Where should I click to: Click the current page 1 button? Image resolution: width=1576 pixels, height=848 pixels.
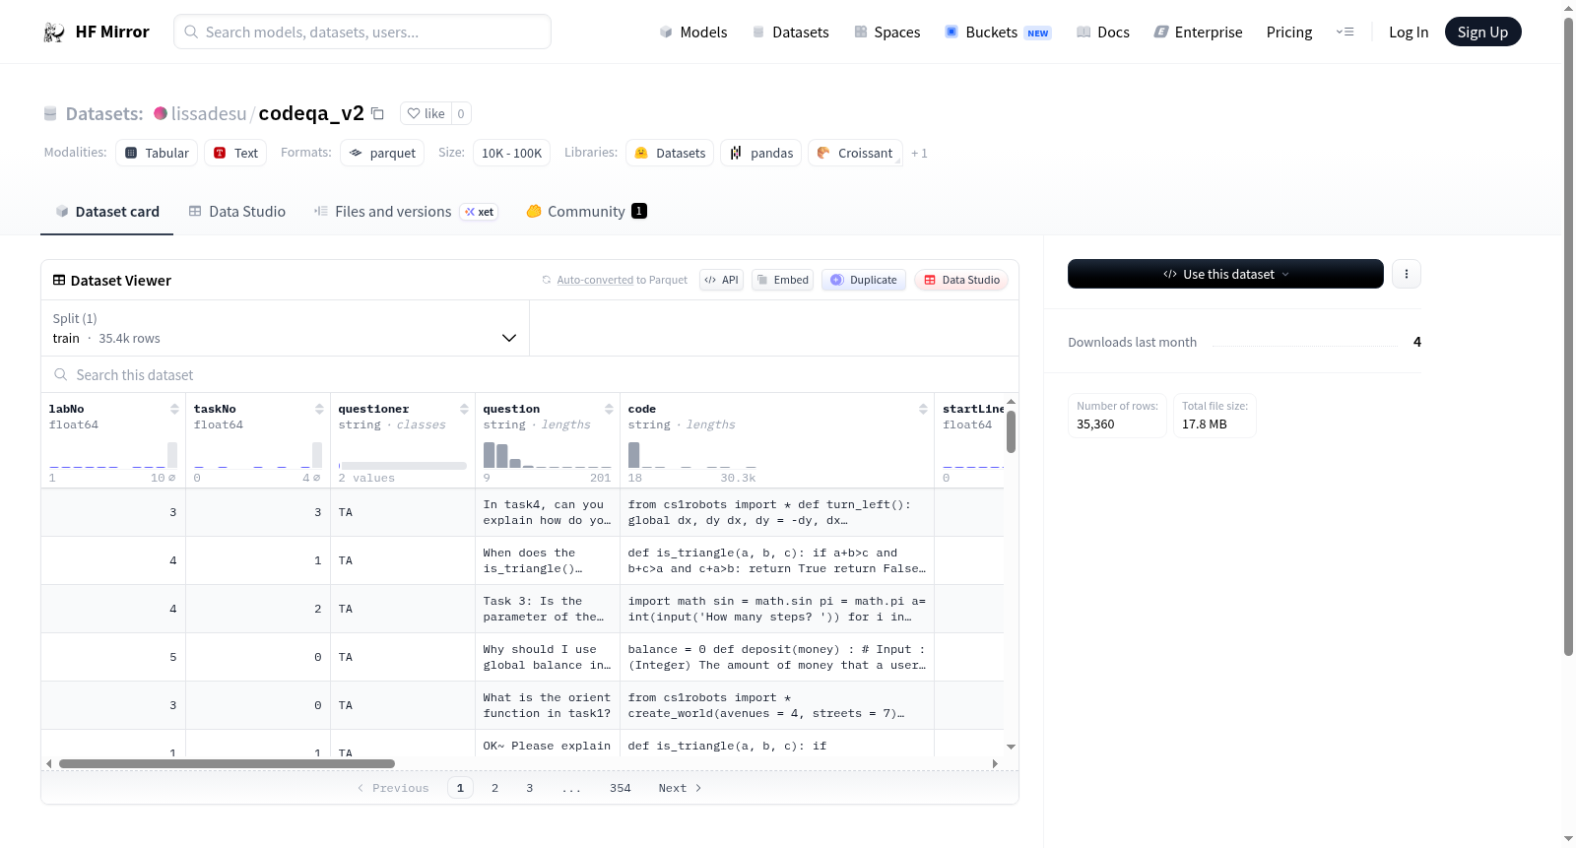pyautogui.click(x=460, y=788)
